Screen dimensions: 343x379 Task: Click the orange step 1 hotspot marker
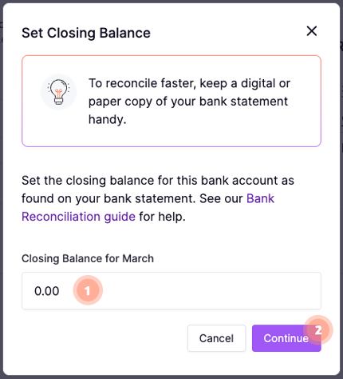(88, 290)
